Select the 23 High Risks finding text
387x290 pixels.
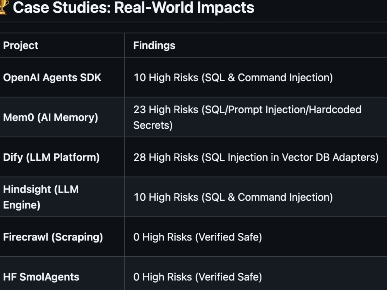pyautogui.click(x=247, y=118)
